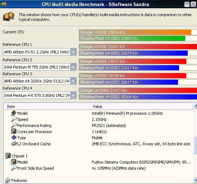Open the Reference CPU 2 dropdown arrow

click(x=73, y=67)
